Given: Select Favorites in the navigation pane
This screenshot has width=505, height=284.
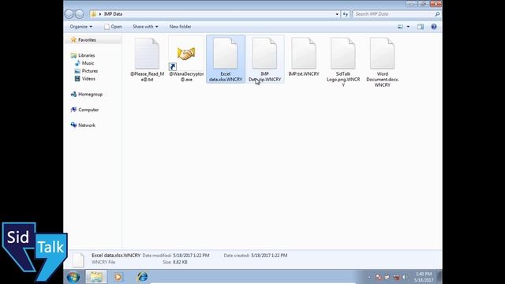Looking at the screenshot, I should 87,40.
